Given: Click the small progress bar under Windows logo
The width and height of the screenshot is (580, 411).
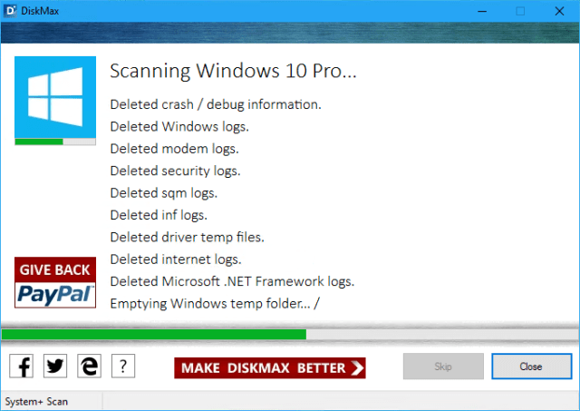Looking at the screenshot, I should click(x=55, y=142).
